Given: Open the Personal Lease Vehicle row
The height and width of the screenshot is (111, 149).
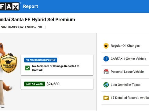Looking at the screenshot, I should (125, 72).
